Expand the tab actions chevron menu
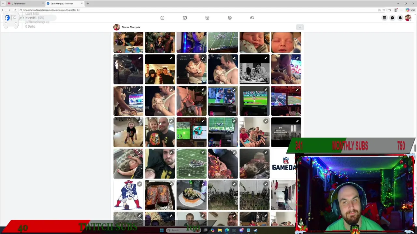The image size is (417, 234). coord(3,4)
